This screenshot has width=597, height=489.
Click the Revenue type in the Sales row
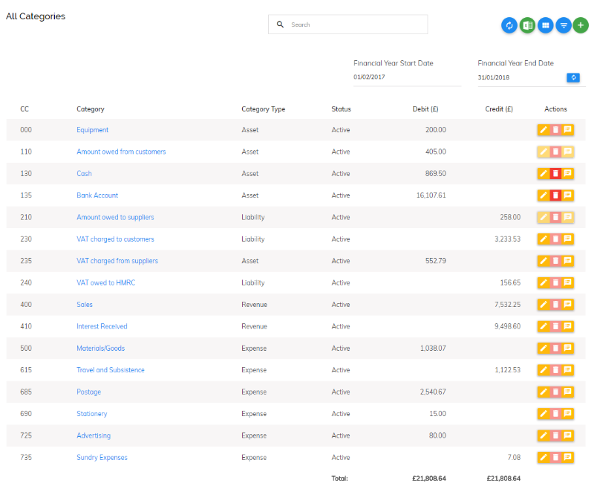coord(255,305)
